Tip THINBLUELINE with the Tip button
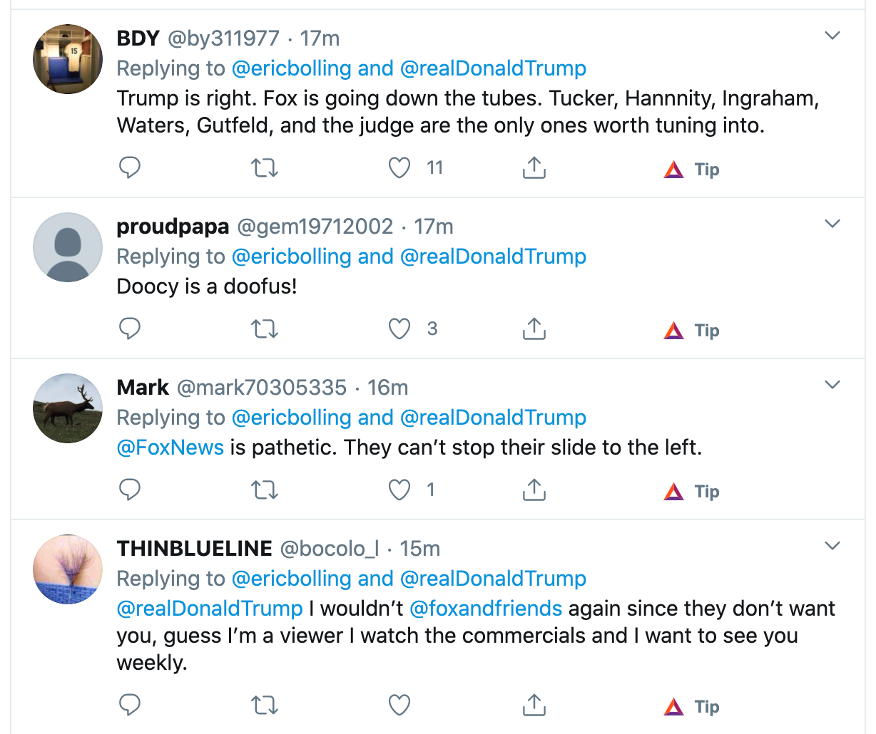 692,707
